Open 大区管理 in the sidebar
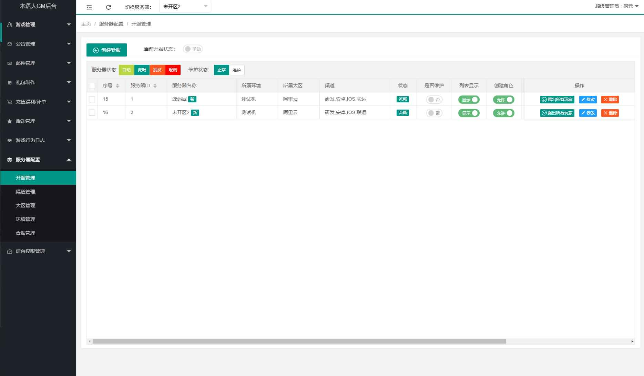This screenshot has width=644, height=376. pyautogui.click(x=38, y=205)
